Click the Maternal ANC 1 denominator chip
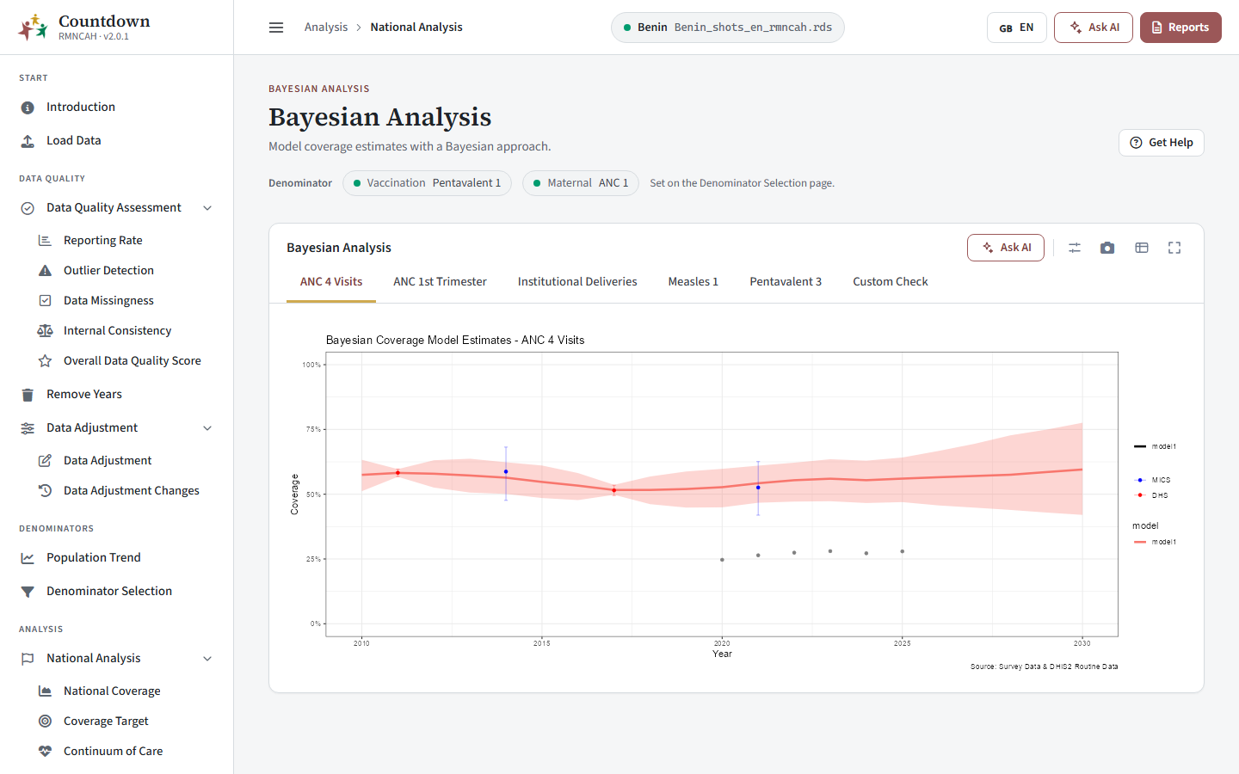Viewport: 1239px width, 774px height. 581,183
